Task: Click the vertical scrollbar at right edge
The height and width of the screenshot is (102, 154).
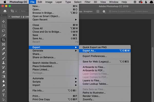Action: click(153, 74)
